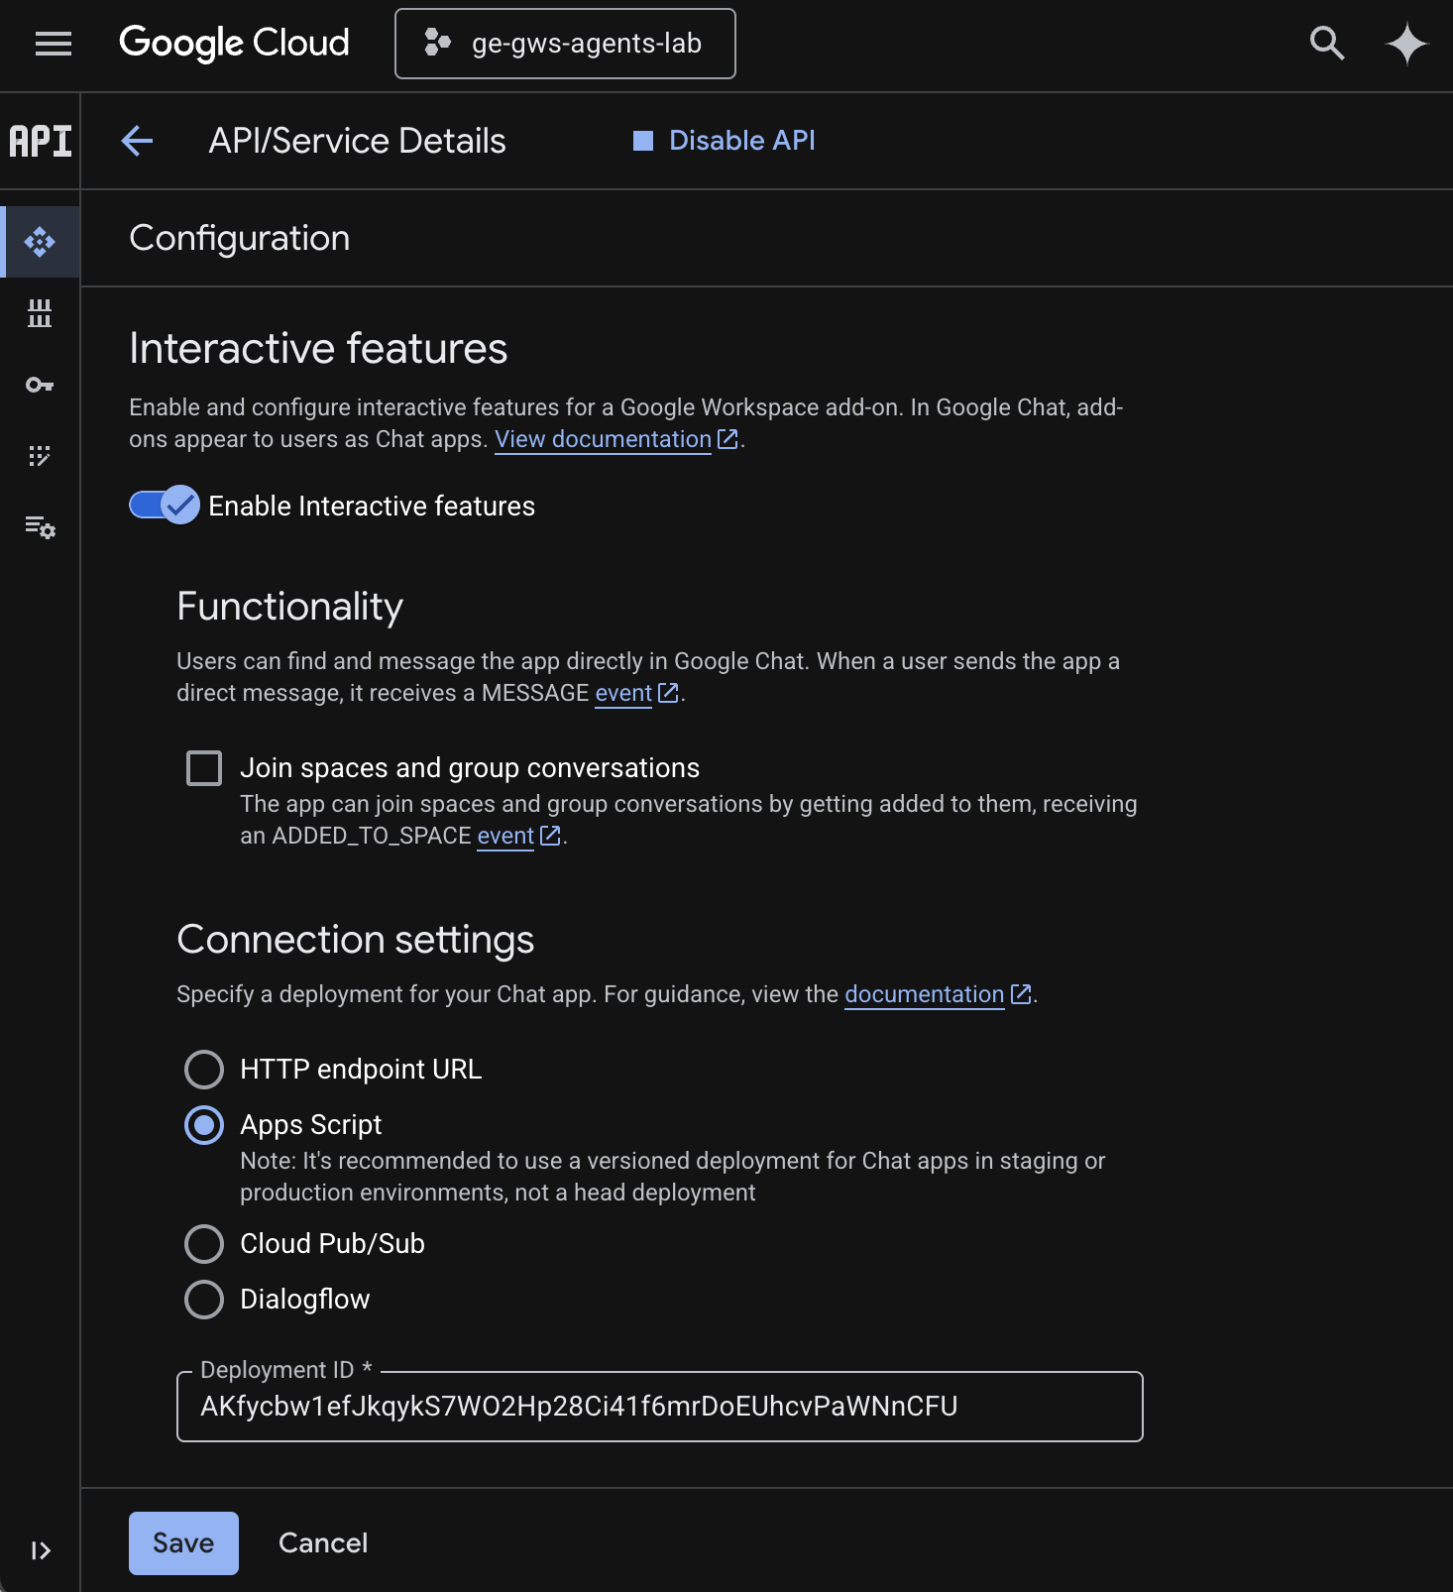Choose the Dialogflow connection option
1453x1592 pixels.
click(x=204, y=1300)
